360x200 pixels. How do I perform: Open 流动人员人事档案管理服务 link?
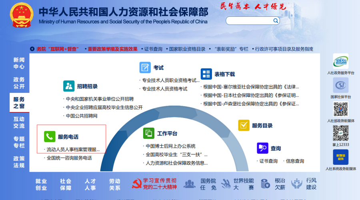tap(73, 150)
